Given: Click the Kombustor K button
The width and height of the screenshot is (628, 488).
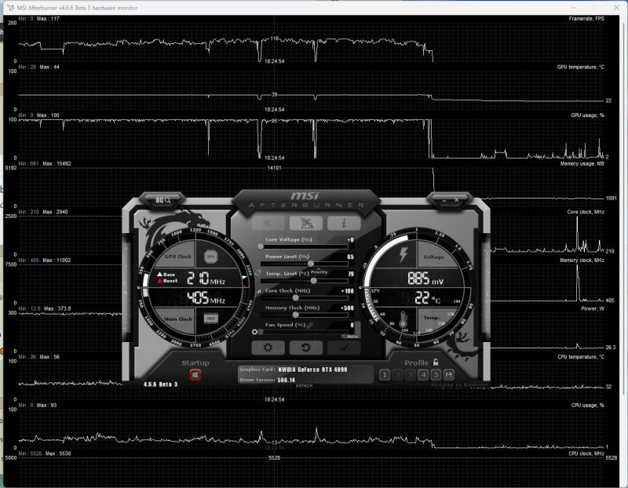Looking at the screenshot, I should 268,223.
